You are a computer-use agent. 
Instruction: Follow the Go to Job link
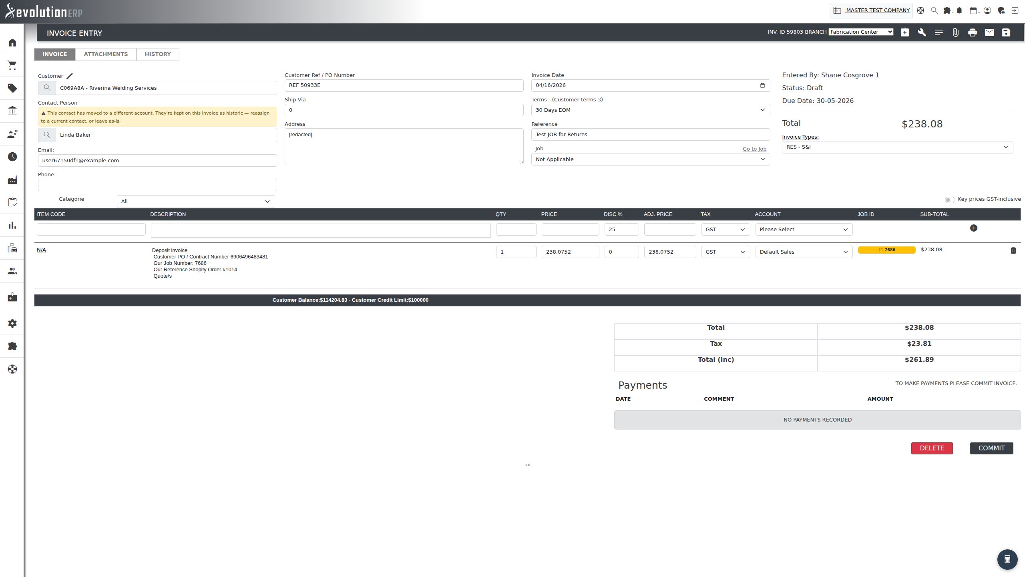(754, 149)
